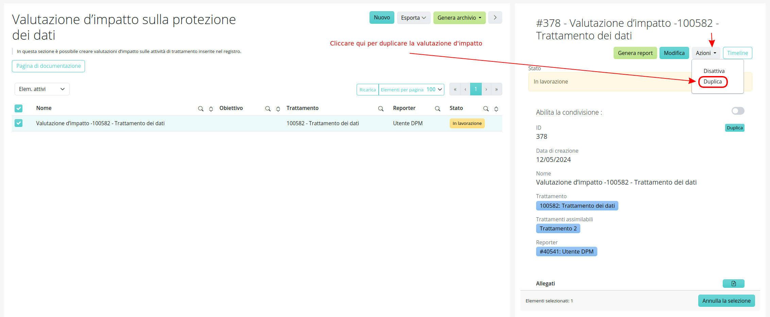
Task: Click Ricarica to reload the list
Action: point(367,90)
